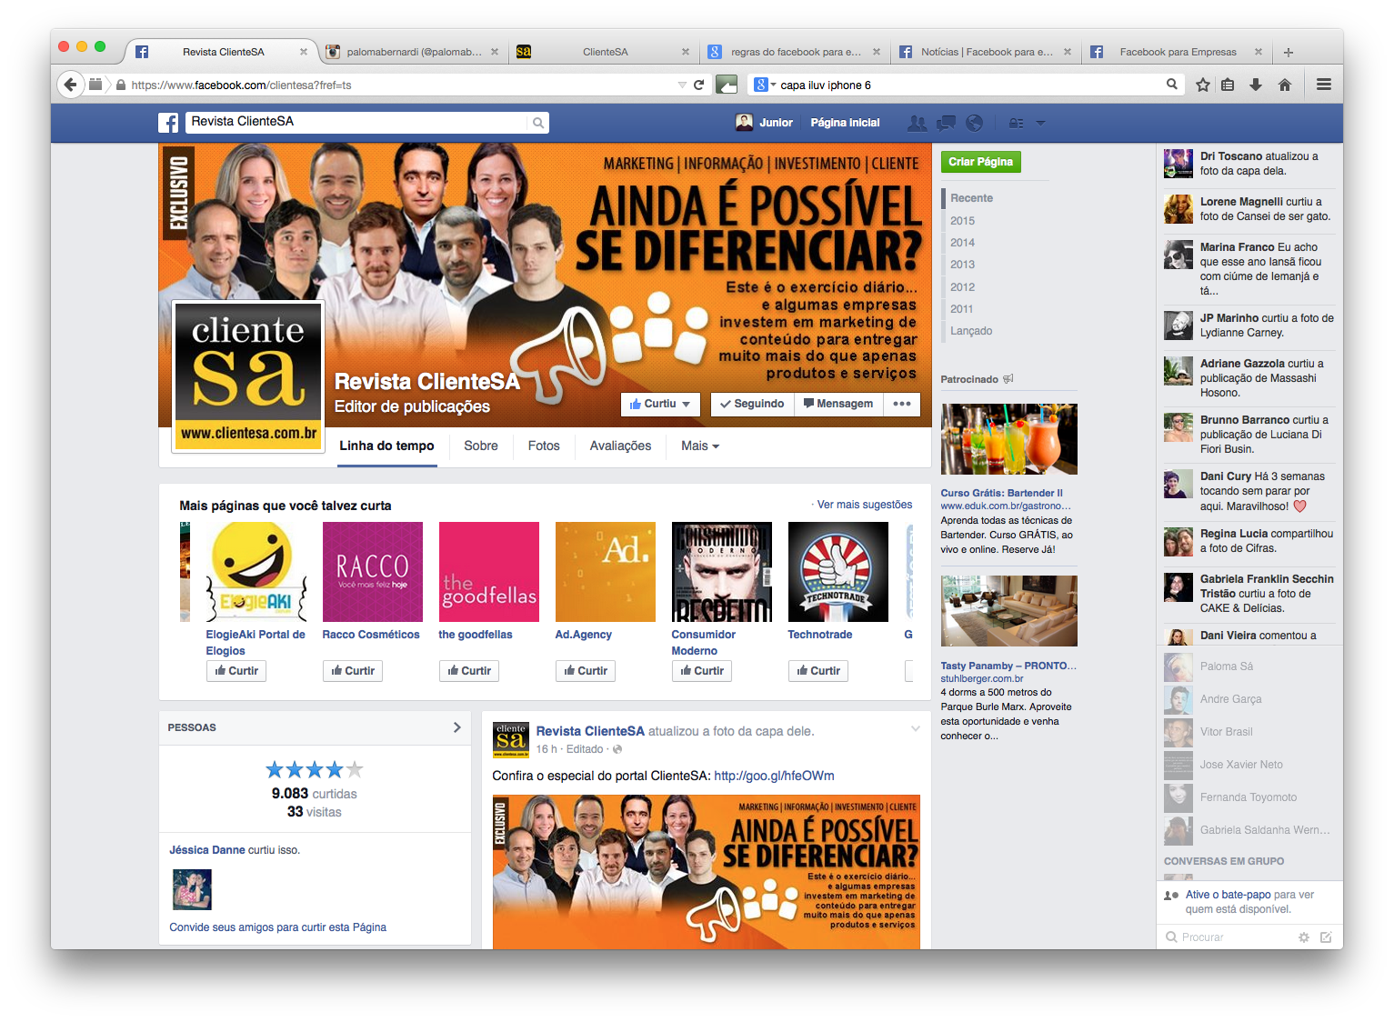
Task: Click the magnifier in browser search box
Action: [1172, 85]
